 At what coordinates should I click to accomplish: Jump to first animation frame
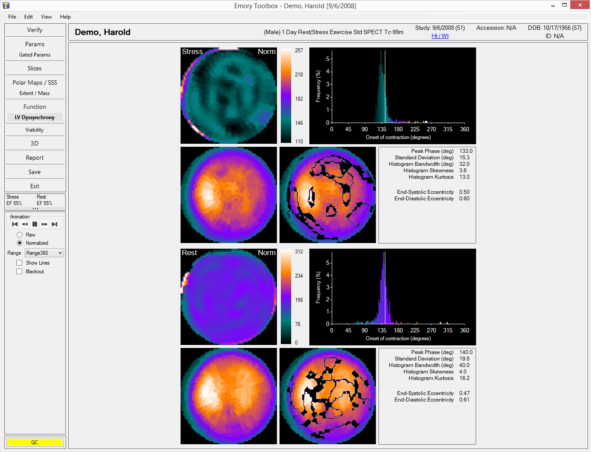tap(15, 224)
